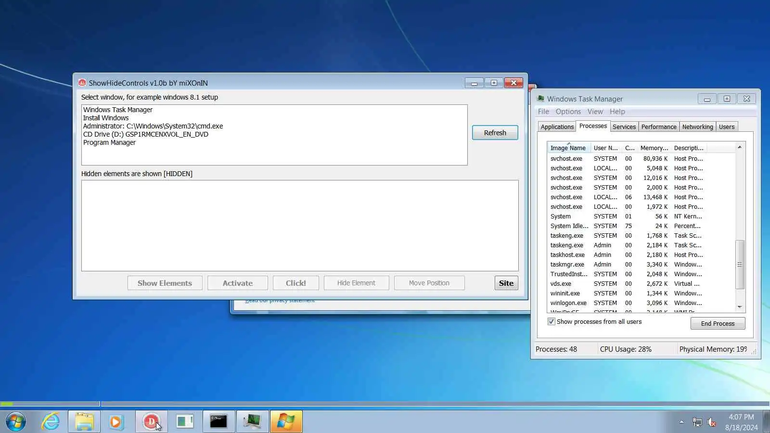Viewport: 770px width, 433px height.
Task: Switch to Task Manager via taskbar icon
Action: (252, 422)
